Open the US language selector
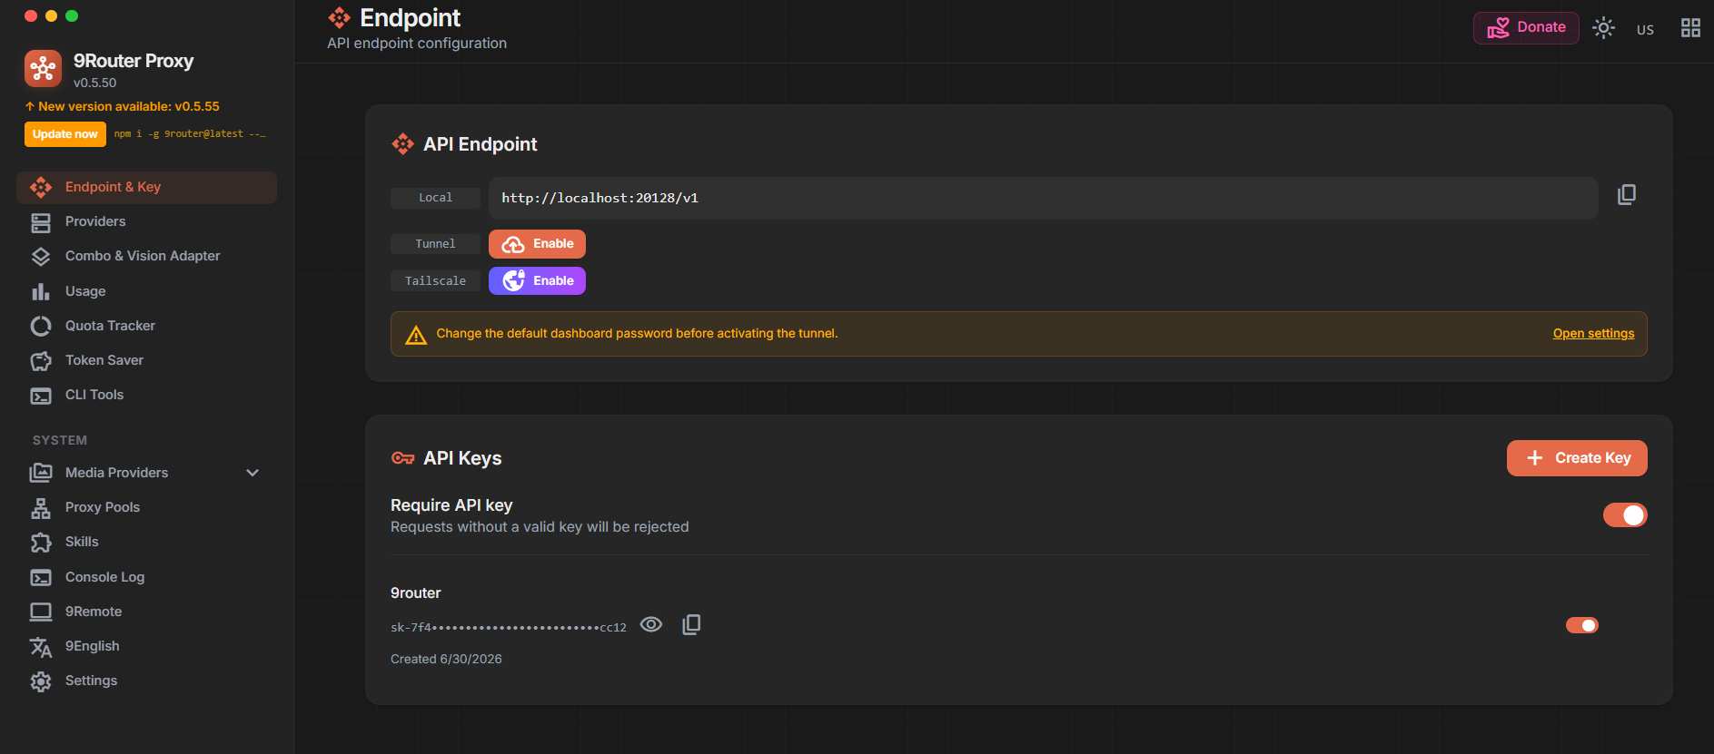Screen dimensions: 1714x754 point(1645,29)
